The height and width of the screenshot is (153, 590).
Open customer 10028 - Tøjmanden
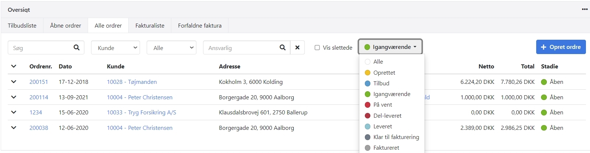pyautogui.click(x=132, y=82)
